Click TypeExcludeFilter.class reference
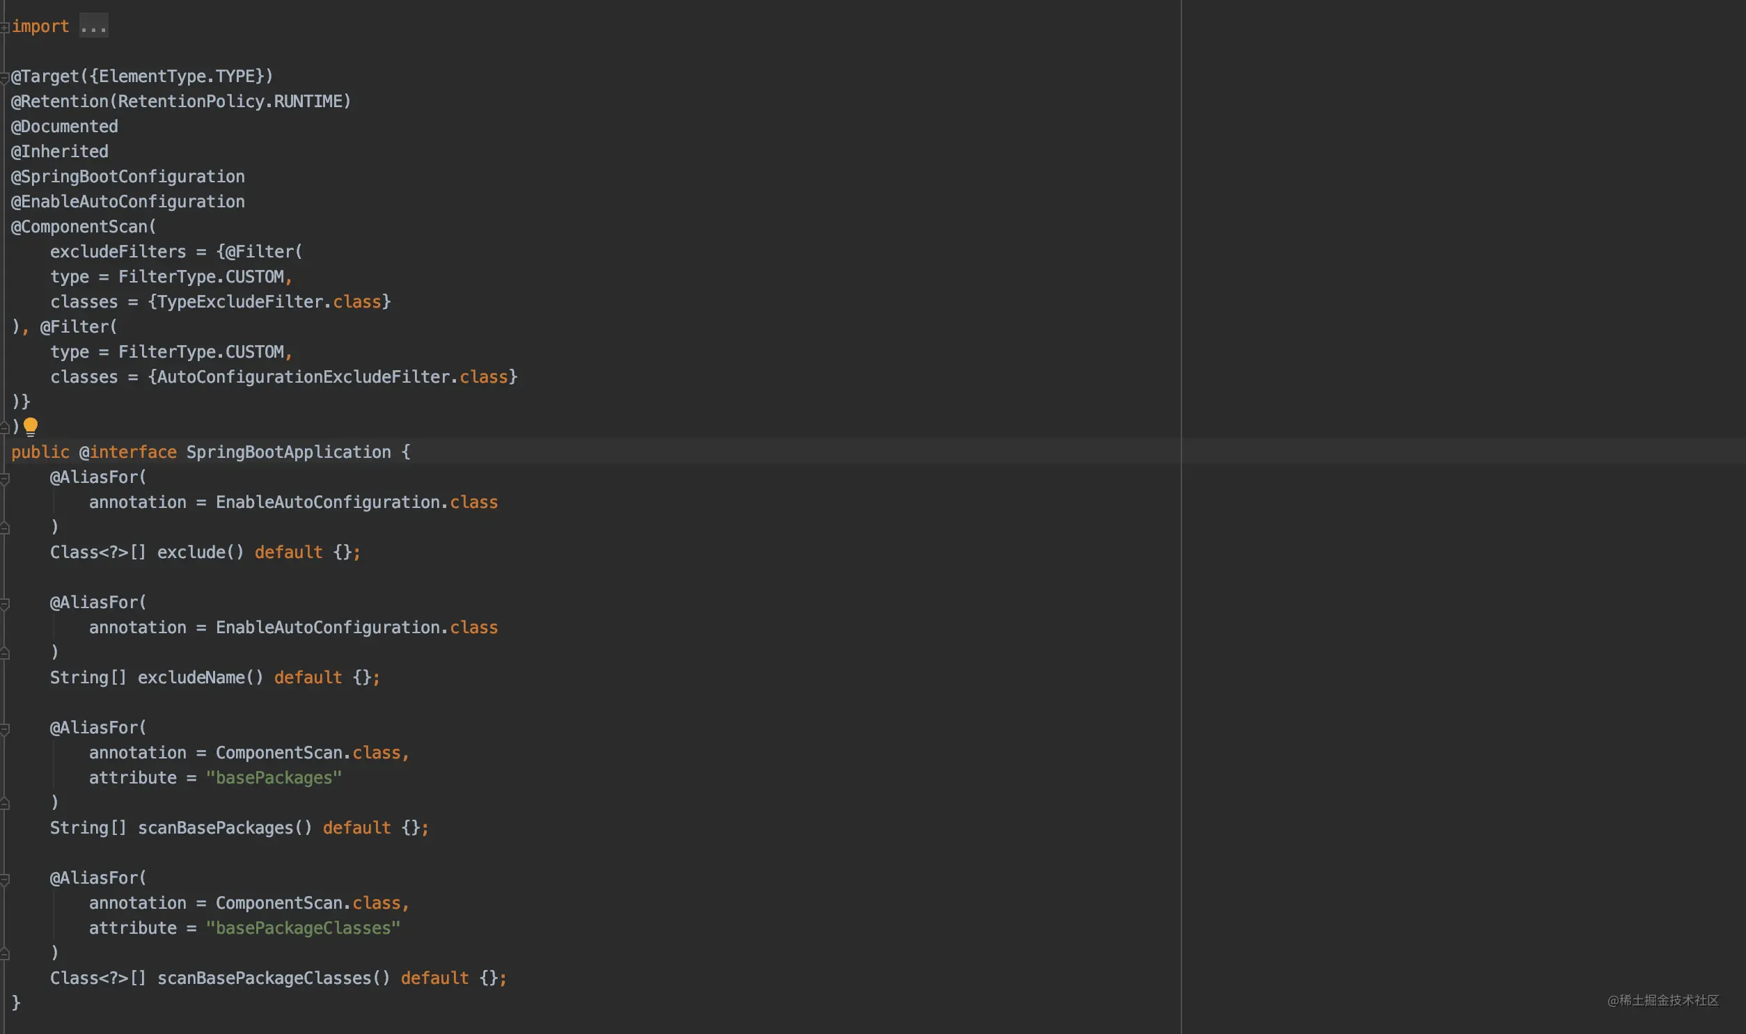Screen dimensions: 1746x1034 (x=269, y=302)
